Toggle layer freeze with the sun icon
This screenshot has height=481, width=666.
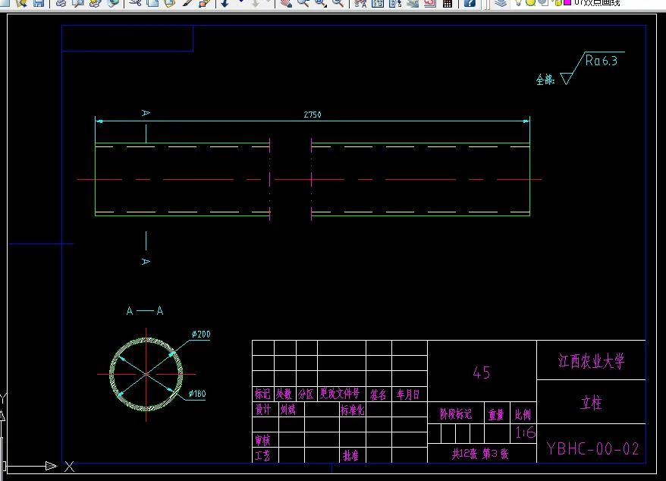click(530, 2)
